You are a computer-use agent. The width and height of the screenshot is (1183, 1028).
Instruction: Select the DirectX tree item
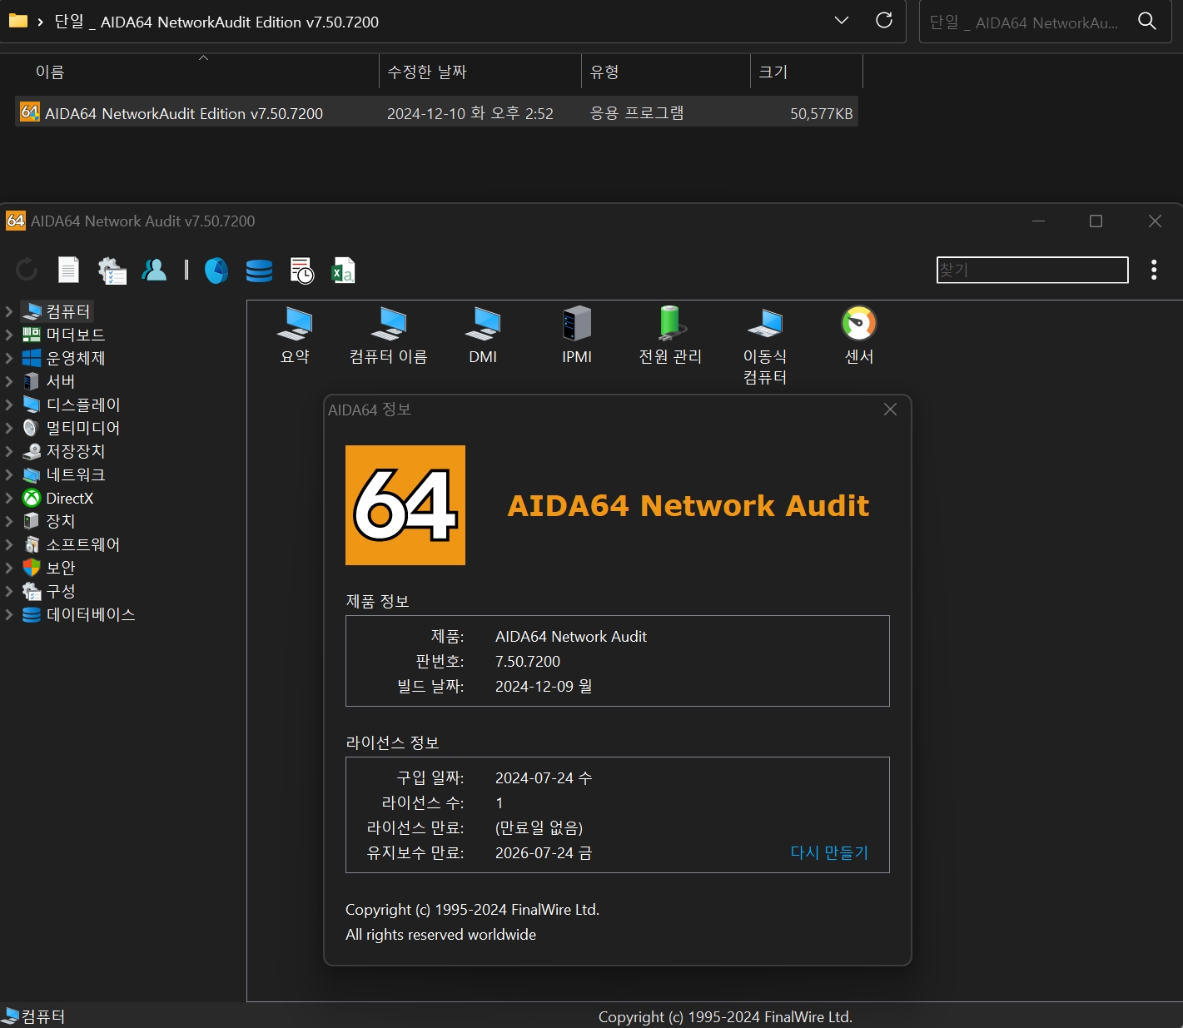58,498
